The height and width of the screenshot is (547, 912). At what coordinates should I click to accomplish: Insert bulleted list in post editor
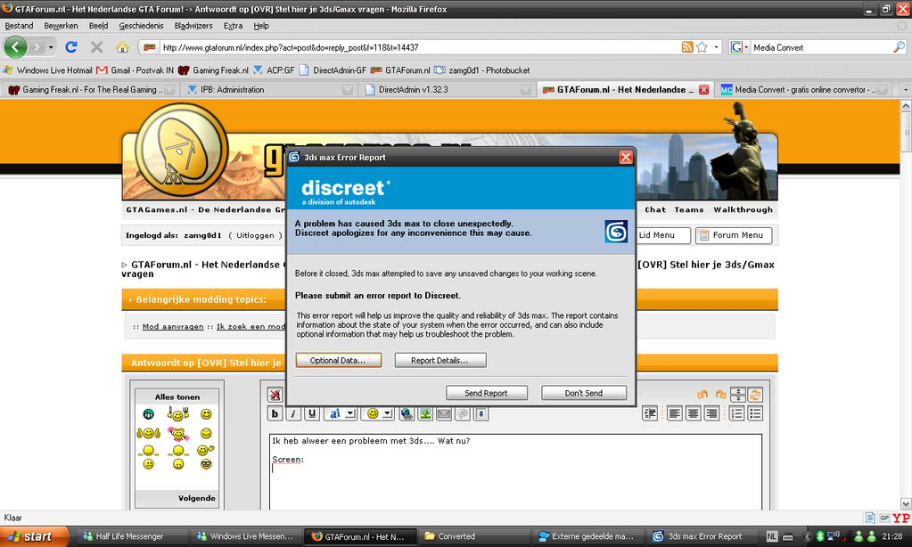(755, 413)
